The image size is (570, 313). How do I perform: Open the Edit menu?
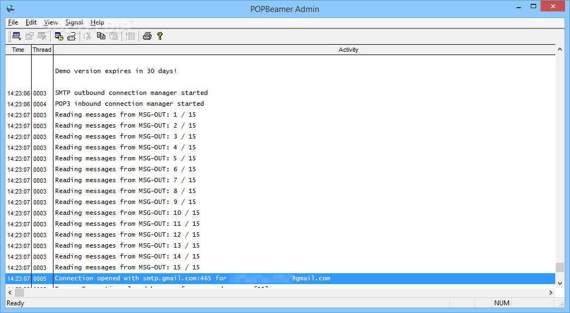tap(31, 22)
